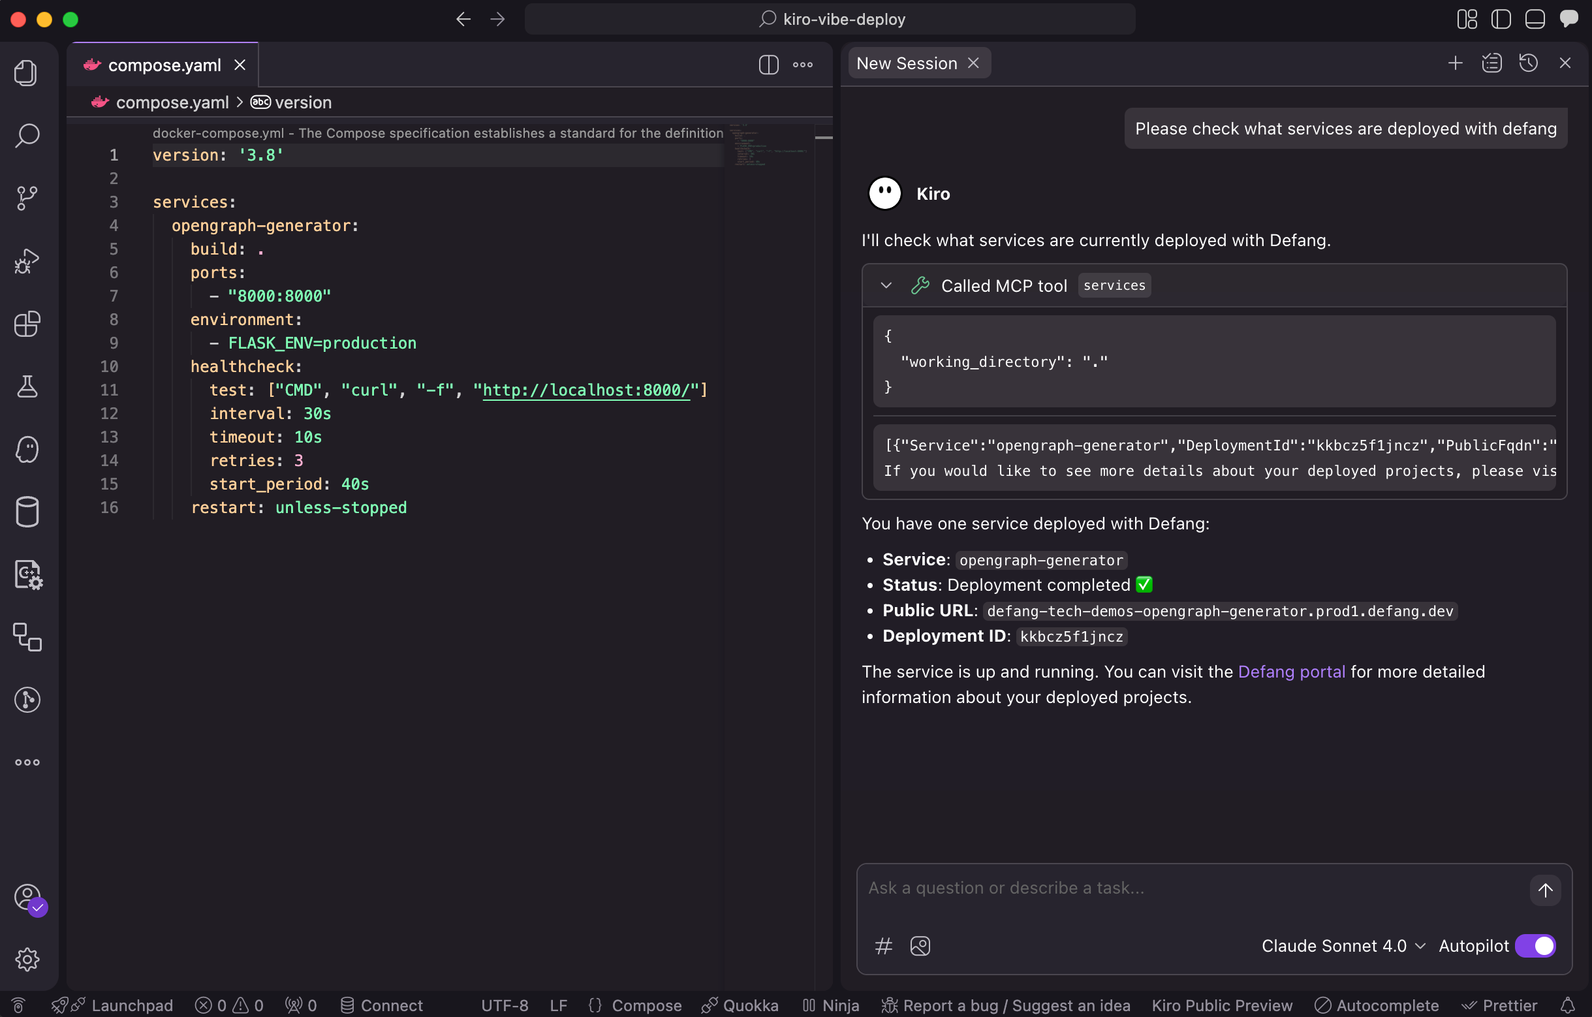Open the circular git graph icon
The image size is (1592, 1017).
tap(27, 700)
